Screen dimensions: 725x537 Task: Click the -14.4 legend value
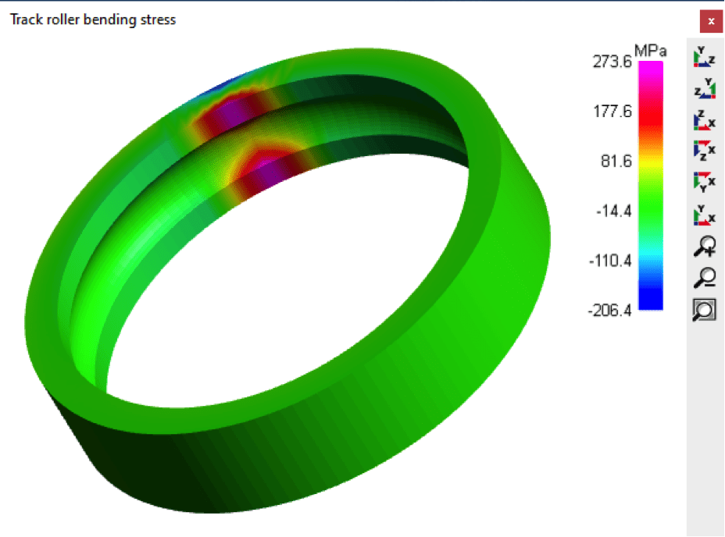click(x=614, y=211)
